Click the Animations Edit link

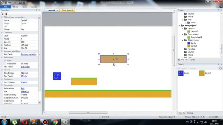tap(23, 89)
